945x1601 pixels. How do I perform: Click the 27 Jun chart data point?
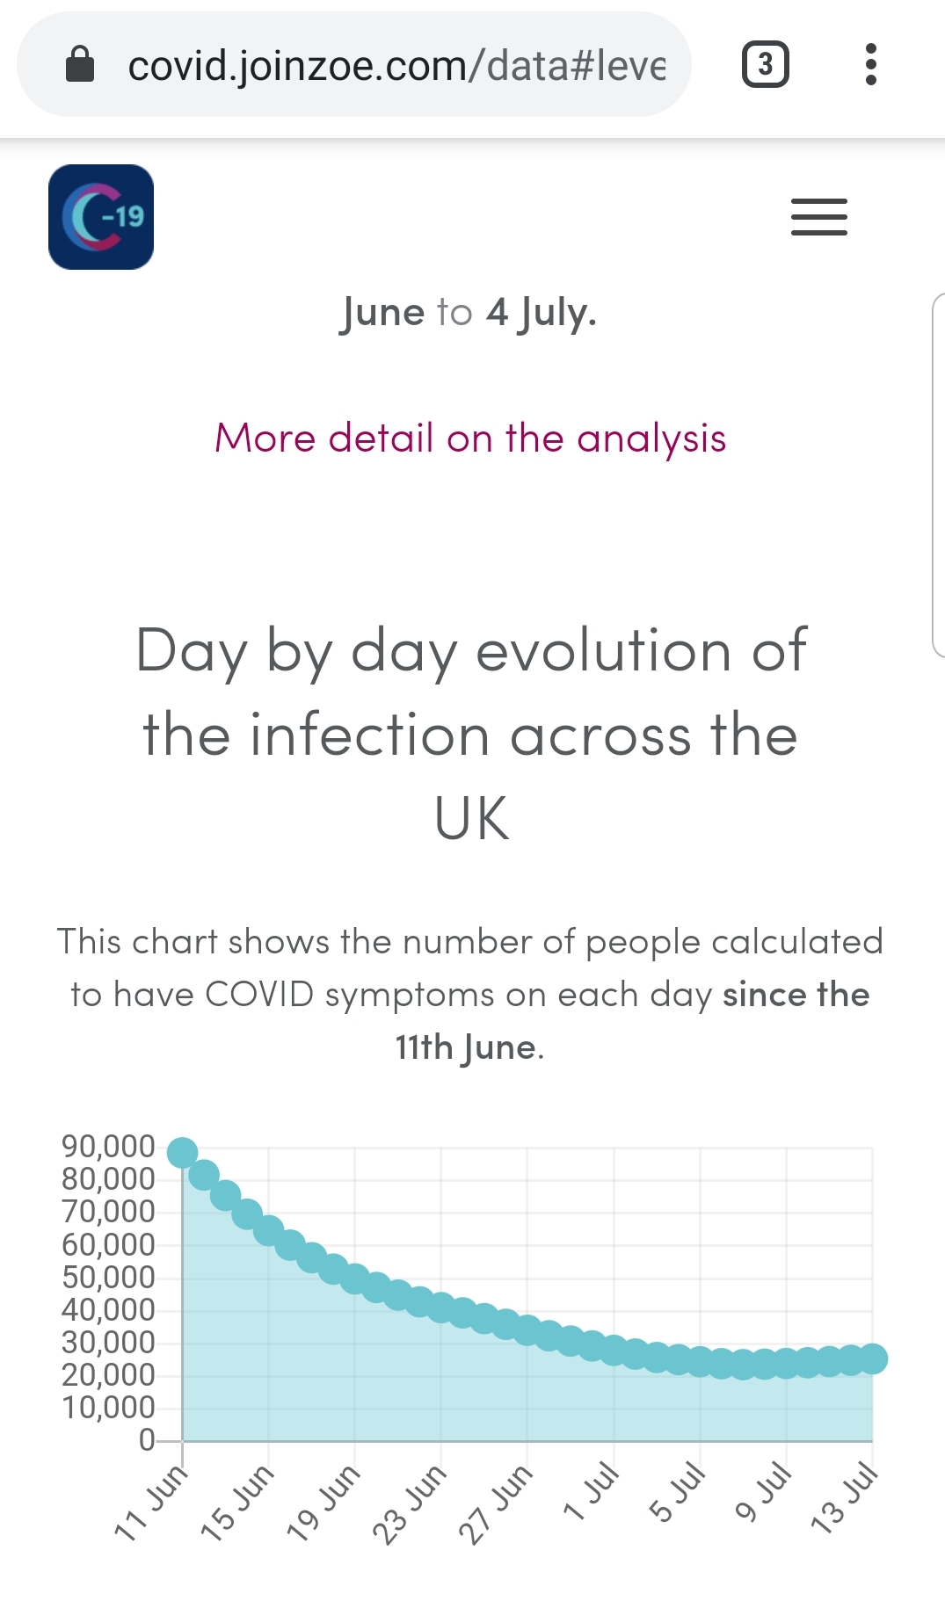[x=527, y=1330]
